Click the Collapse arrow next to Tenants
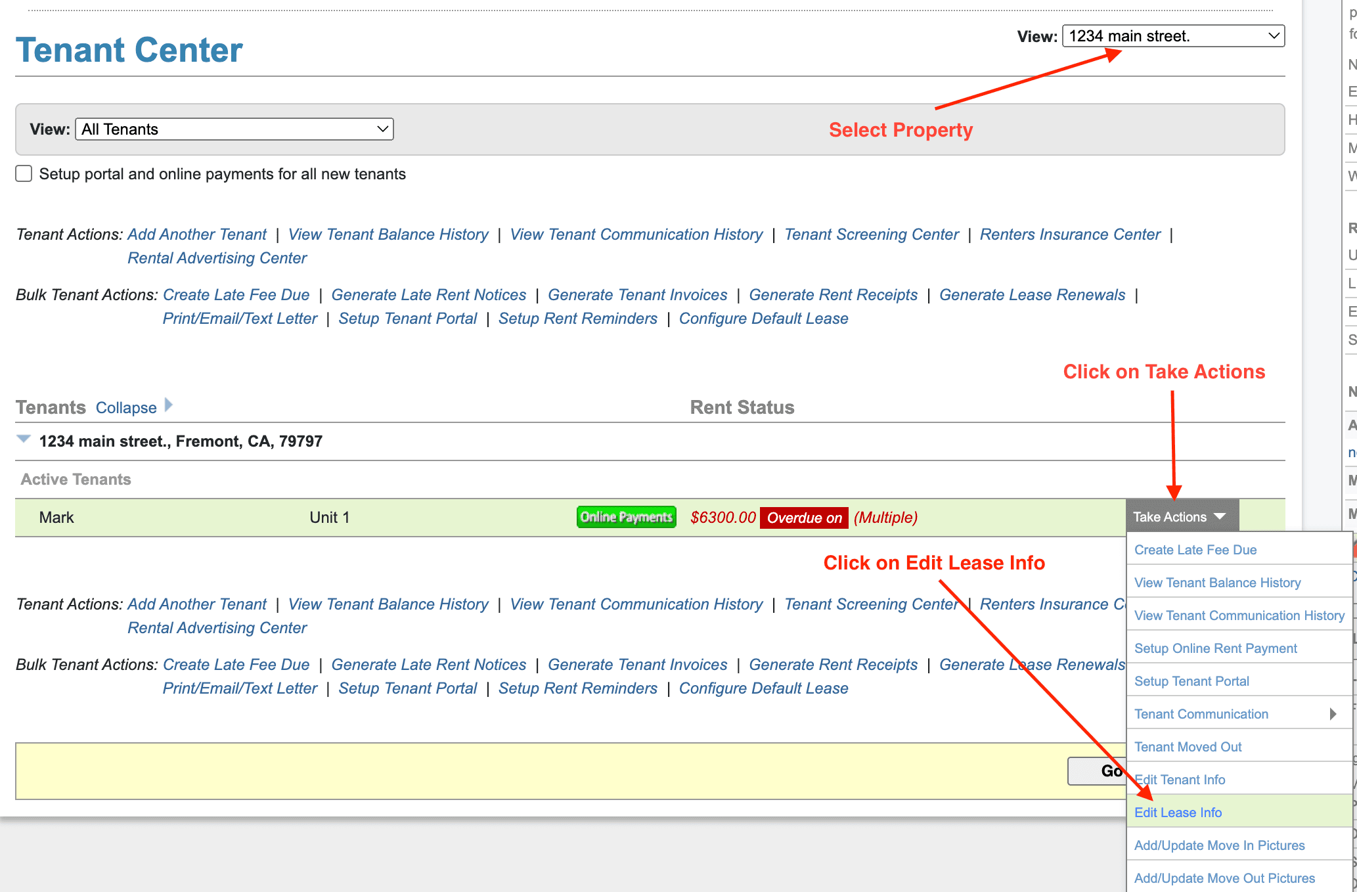Screen dimensions: 1357x892 point(169,405)
